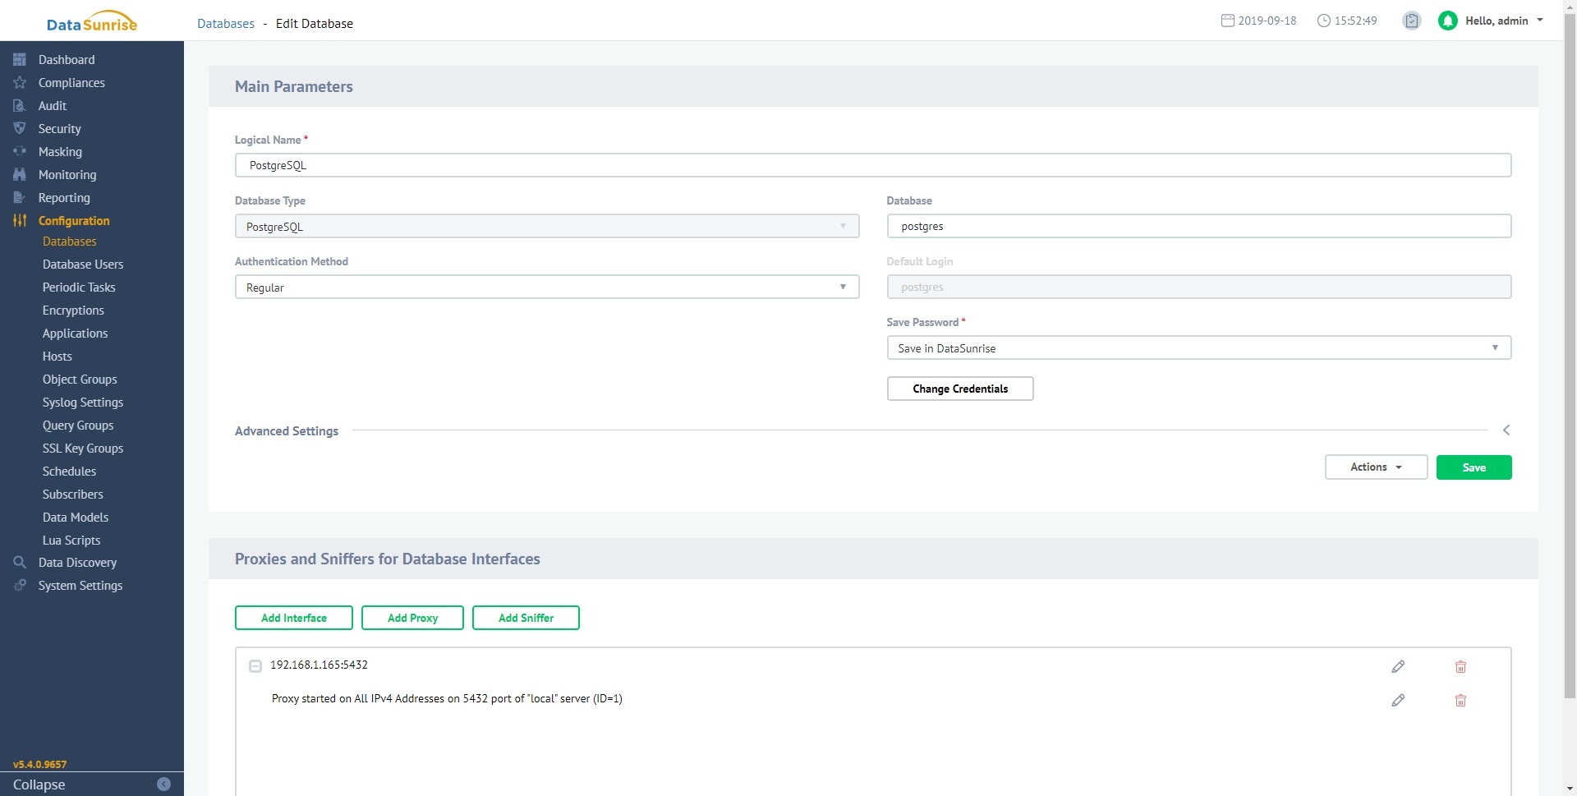This screenshot has width=1577, height=796.
Task: Click the collapse sidebar arrow icon
Action: [163, 784]
